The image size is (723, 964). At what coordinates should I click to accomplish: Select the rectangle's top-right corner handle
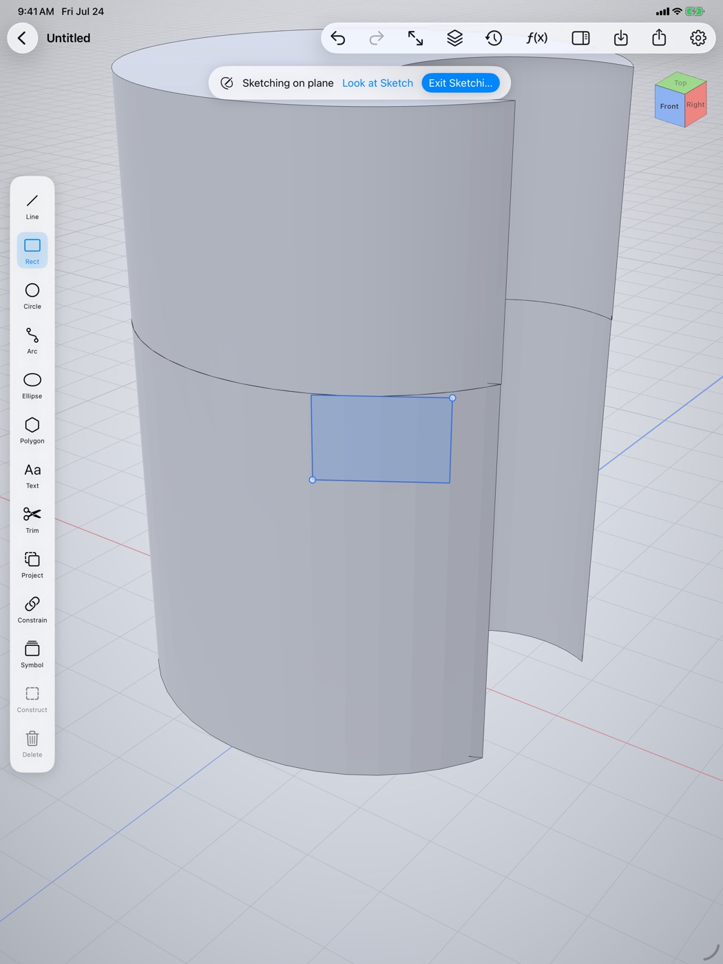click(452, 398)
